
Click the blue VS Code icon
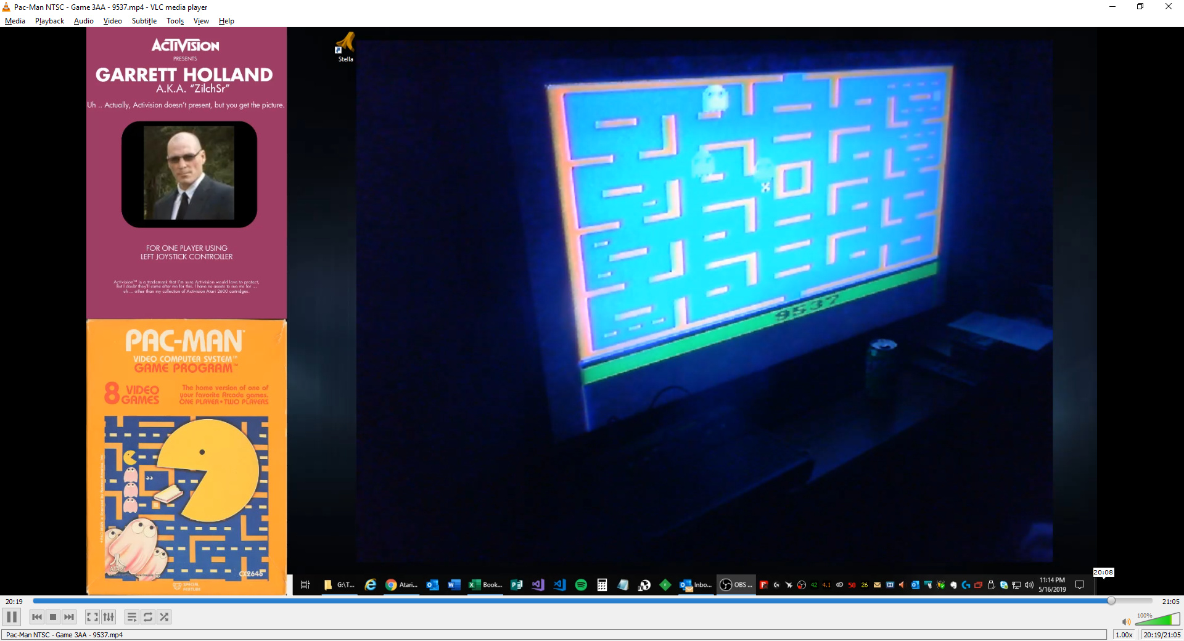560,585
